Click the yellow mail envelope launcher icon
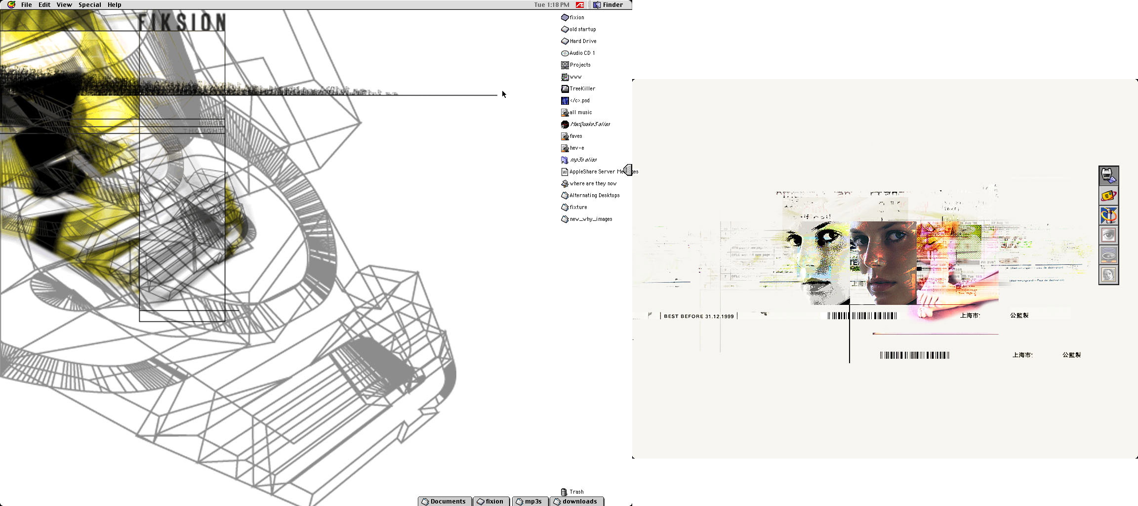This screenshot has height=506, width=1138. (1108, 196)
